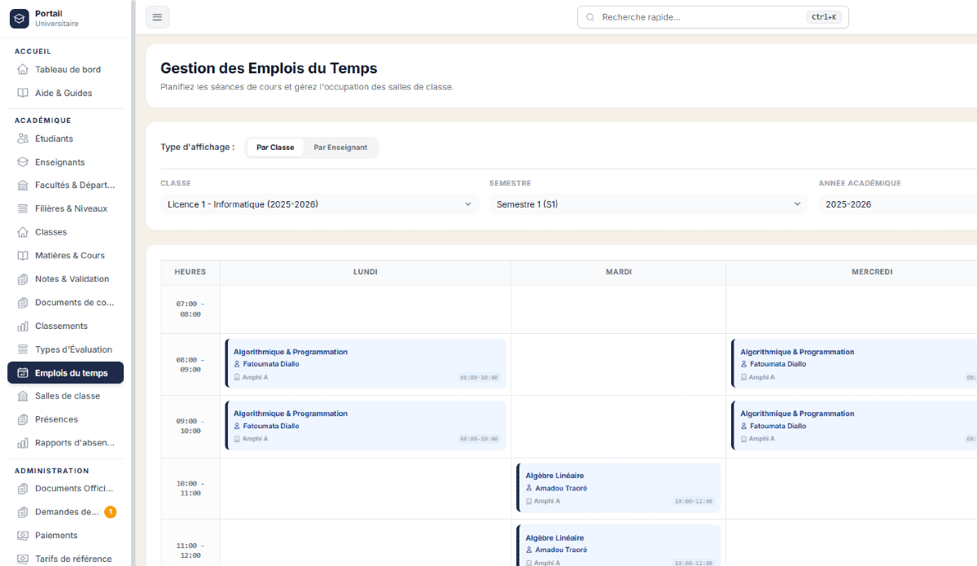Click the MARDI column header
Screen dimensions: 977x566
pos(619,272)
